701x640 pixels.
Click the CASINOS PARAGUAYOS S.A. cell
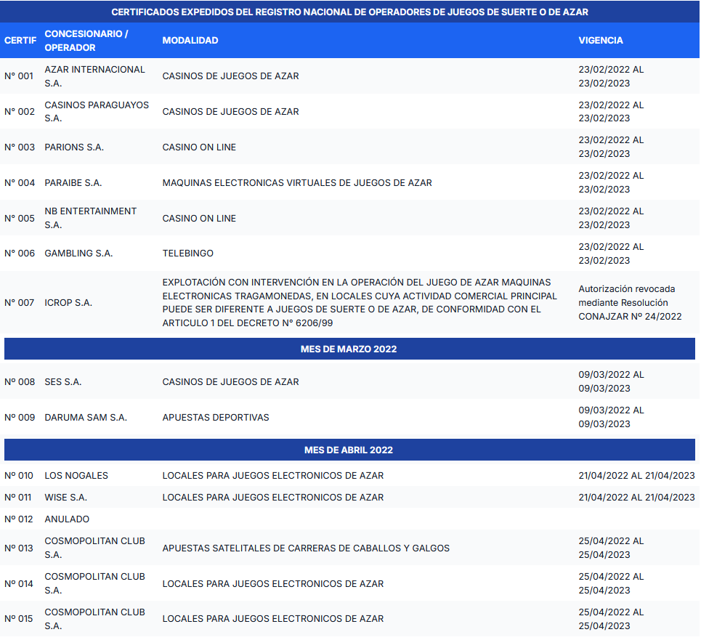tap(96, 112)
